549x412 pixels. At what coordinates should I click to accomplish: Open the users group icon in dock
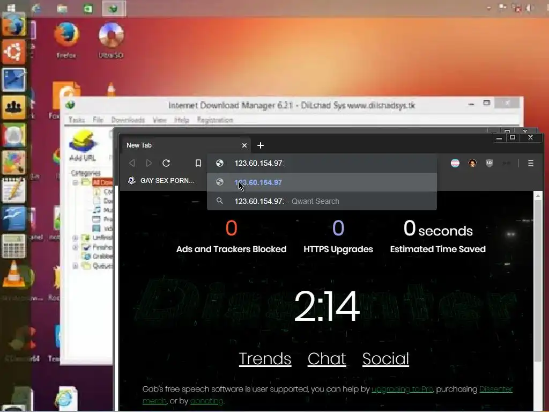pyautogui.click(x=14, y=107)
